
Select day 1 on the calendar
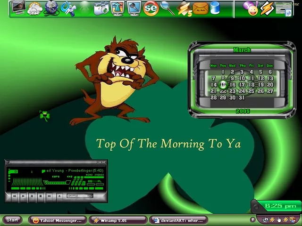[223, 72]
